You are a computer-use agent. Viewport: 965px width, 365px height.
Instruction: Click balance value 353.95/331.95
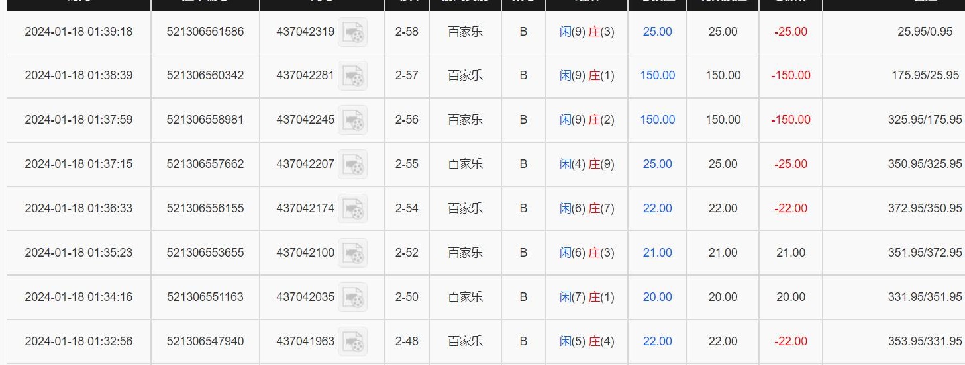(925, 341)
